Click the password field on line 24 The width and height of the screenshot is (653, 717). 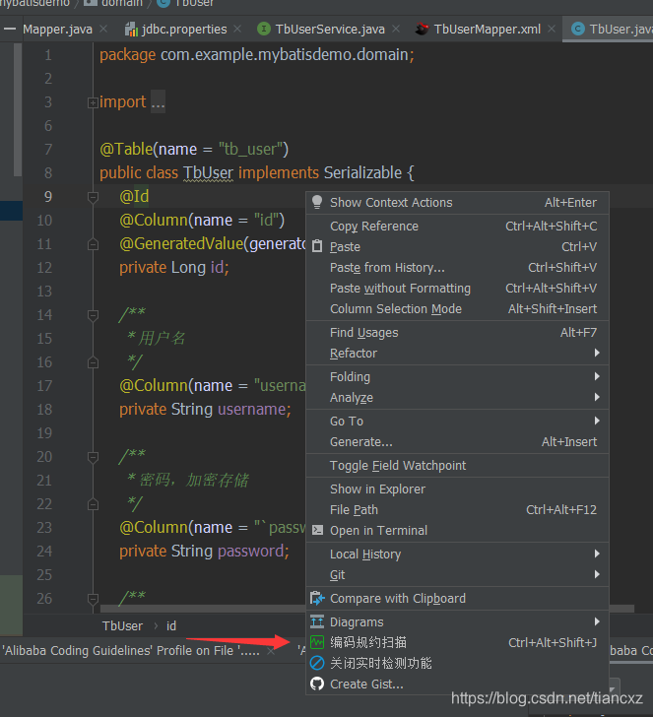[250, 551]
